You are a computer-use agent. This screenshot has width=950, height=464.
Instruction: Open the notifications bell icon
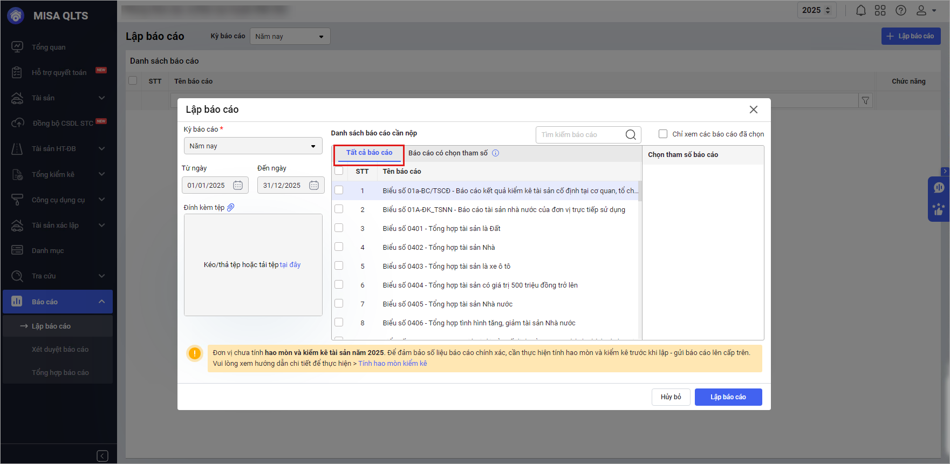(x=861, y=10)
